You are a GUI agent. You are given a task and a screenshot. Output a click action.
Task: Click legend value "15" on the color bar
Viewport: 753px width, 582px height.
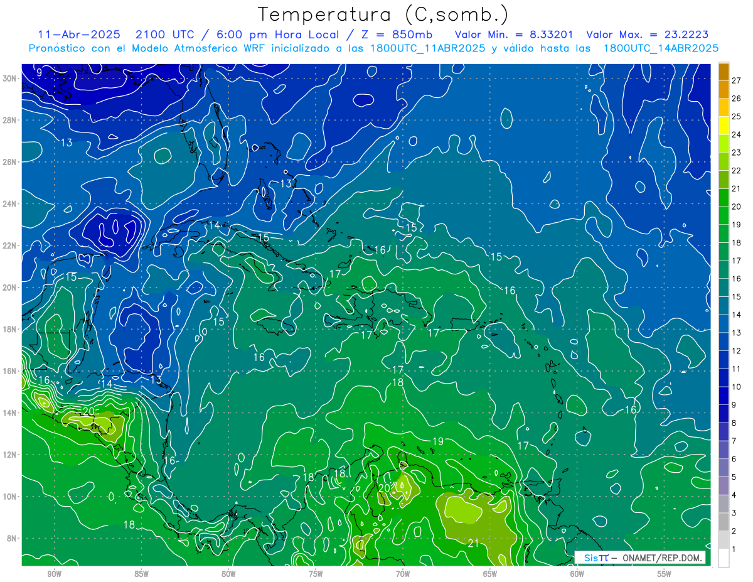tap(736, 297)
